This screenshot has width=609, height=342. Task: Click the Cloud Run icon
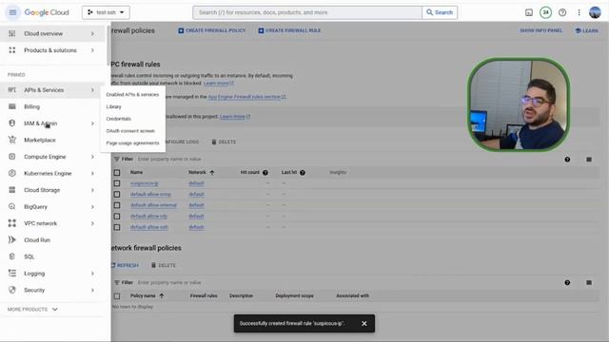click(12, 240)
